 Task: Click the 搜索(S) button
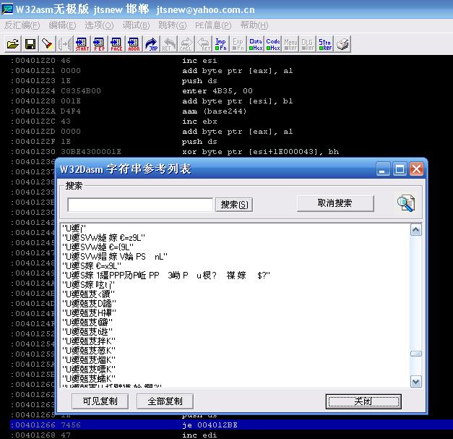pyautogui.click(x=234, y=205)
